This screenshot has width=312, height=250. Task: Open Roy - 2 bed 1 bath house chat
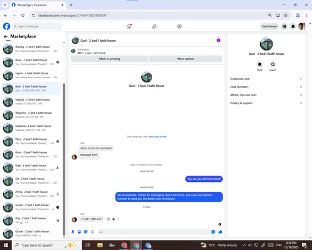coord(31,220)
